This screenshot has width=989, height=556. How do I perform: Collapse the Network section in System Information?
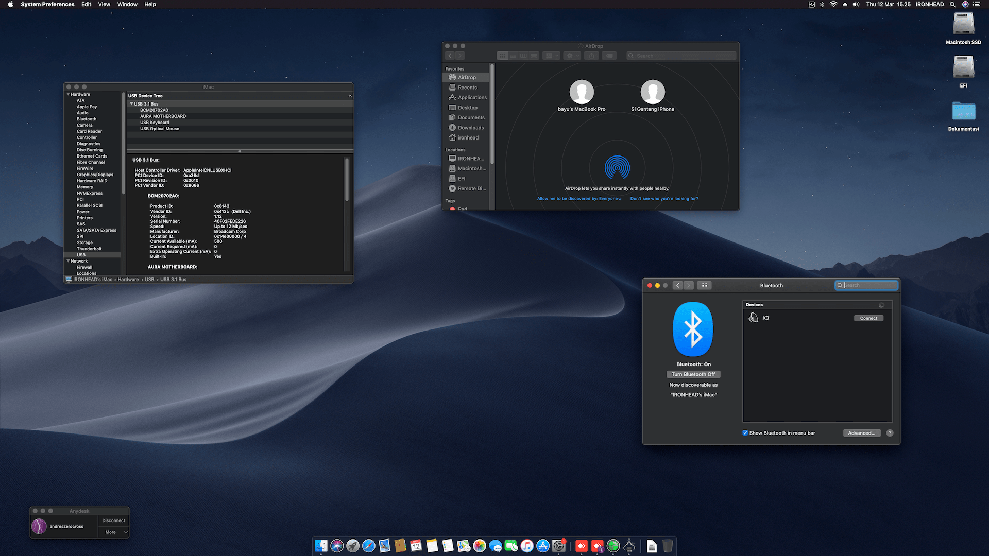68,261
